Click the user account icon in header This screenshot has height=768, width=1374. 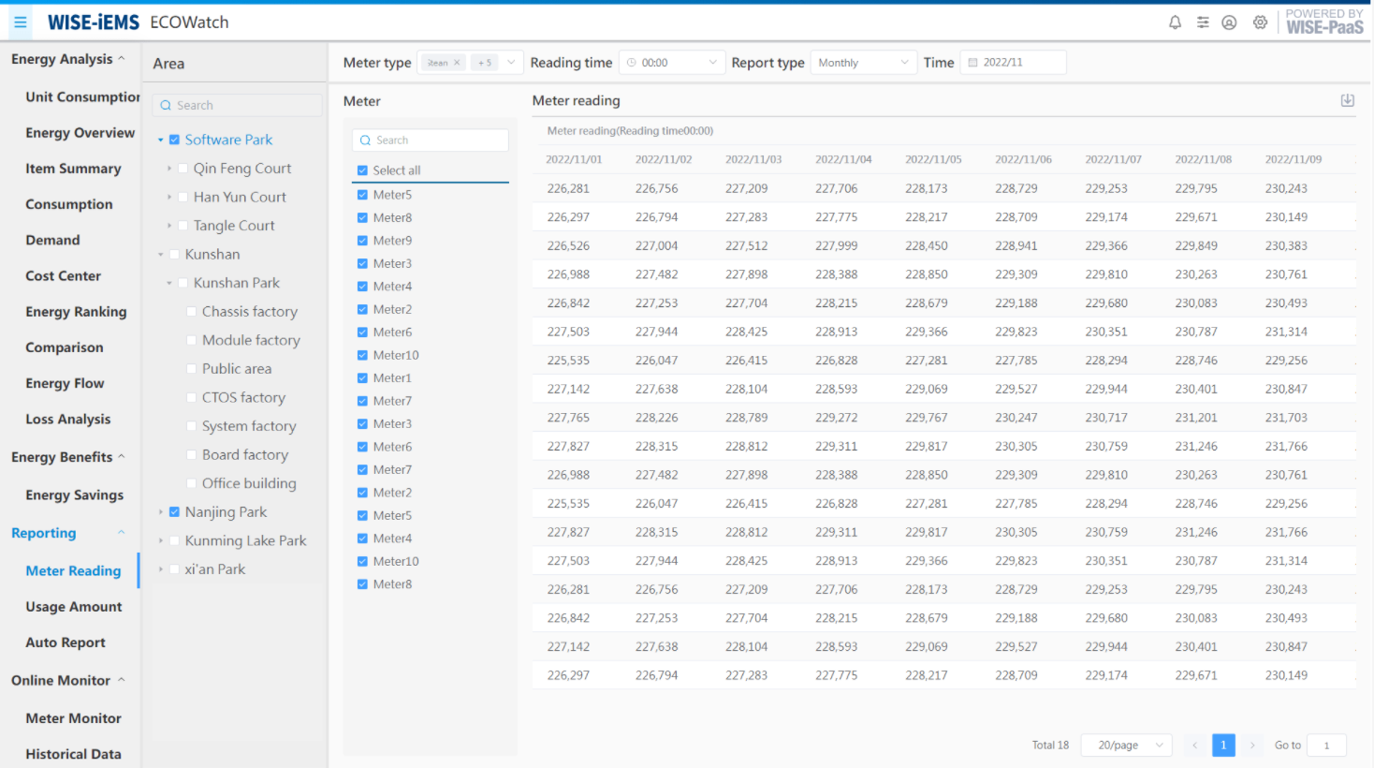(x=1229, y=22)
